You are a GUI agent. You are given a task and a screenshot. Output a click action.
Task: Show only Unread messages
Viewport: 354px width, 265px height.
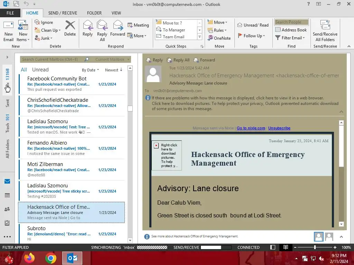[x=40, y=70]
